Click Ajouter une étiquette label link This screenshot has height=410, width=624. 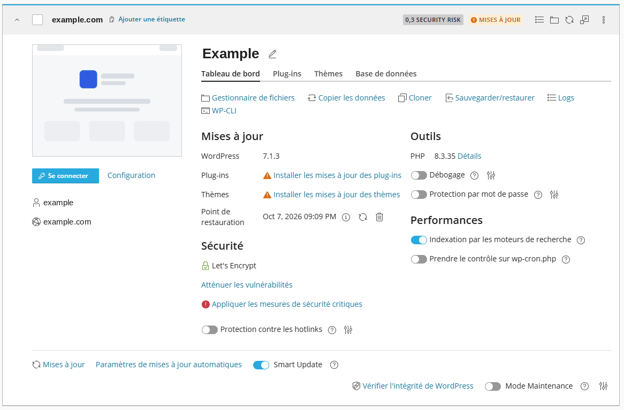pyautogui.click(x=151, y=19)
